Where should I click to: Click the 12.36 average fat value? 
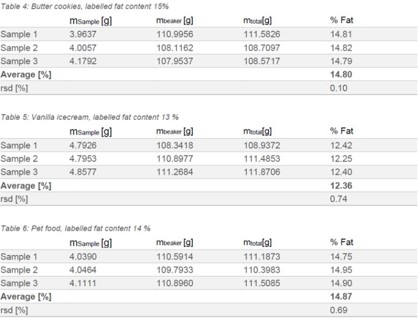(341, 186)
